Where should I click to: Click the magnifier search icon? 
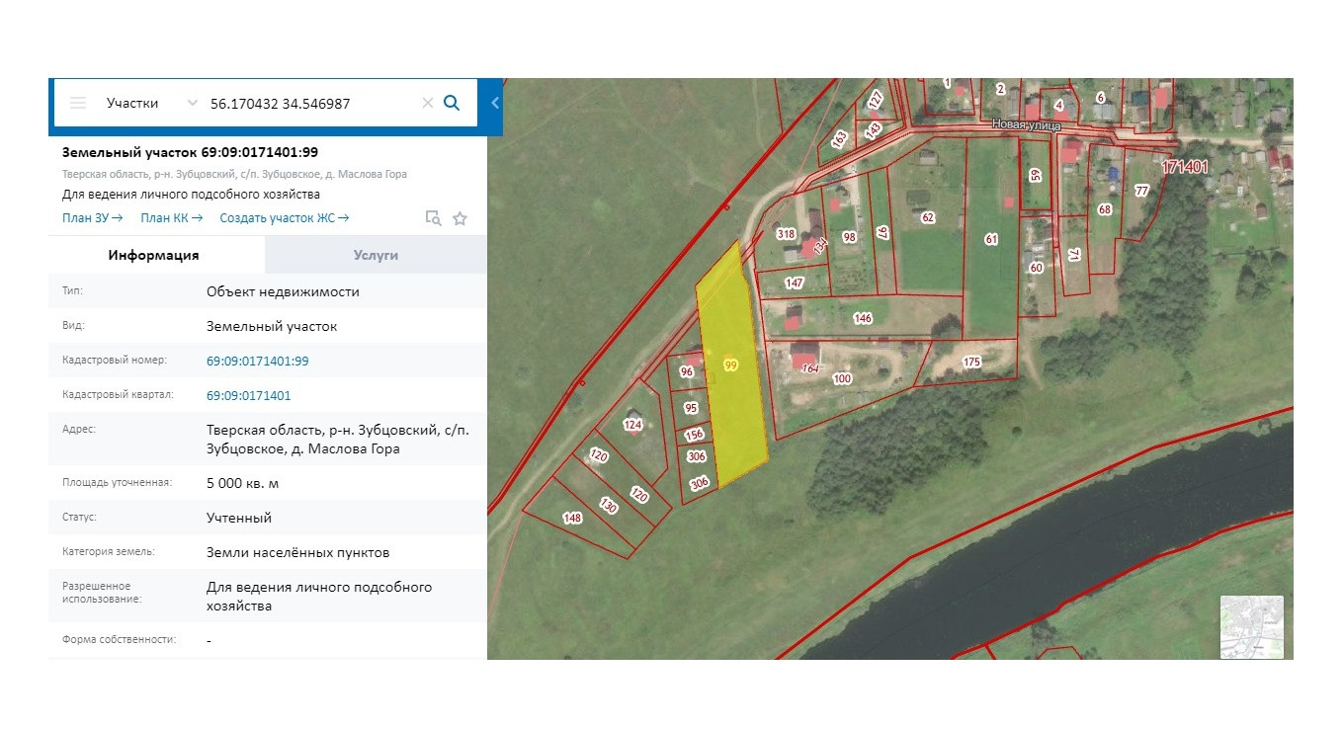click(452, 103)
